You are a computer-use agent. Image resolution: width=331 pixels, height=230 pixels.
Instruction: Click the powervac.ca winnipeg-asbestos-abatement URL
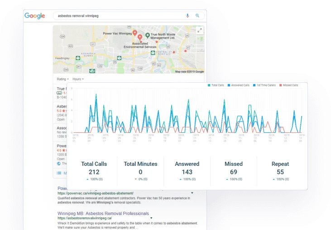[x=96, y=193]
